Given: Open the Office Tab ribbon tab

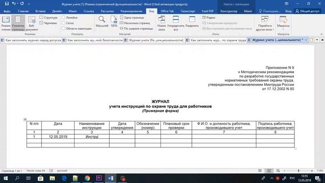Looking at the screenshot, I should click(x=167, y=11).
